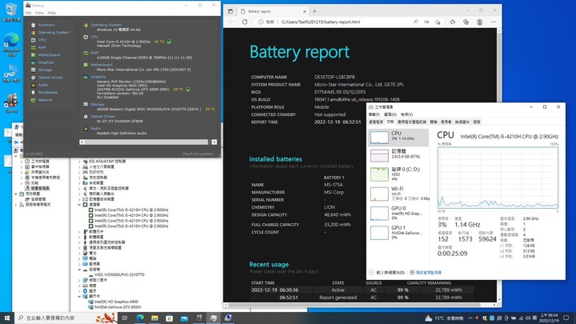576x324 pixels.
Task: Select Disk 0 (C: D:) in Task Manager
Action: pos(398,174)
